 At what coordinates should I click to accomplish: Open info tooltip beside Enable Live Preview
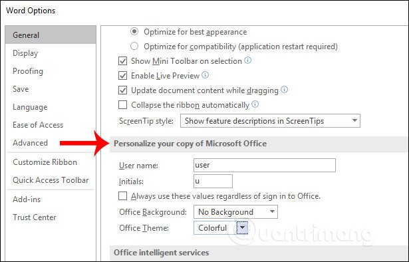pos(205,75)
